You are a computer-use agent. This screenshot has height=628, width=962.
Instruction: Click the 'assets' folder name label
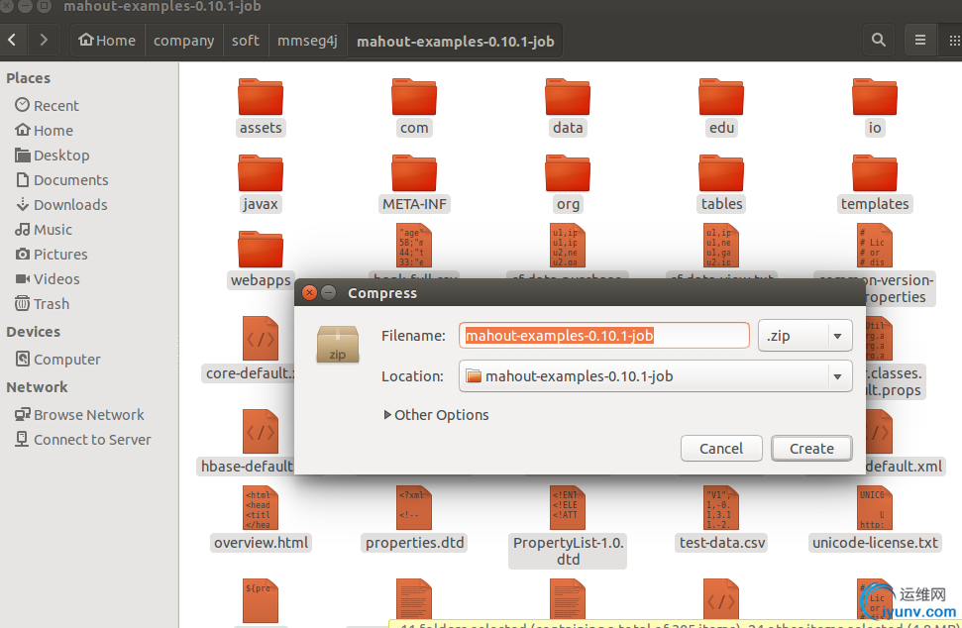click(x=261, y=128)
